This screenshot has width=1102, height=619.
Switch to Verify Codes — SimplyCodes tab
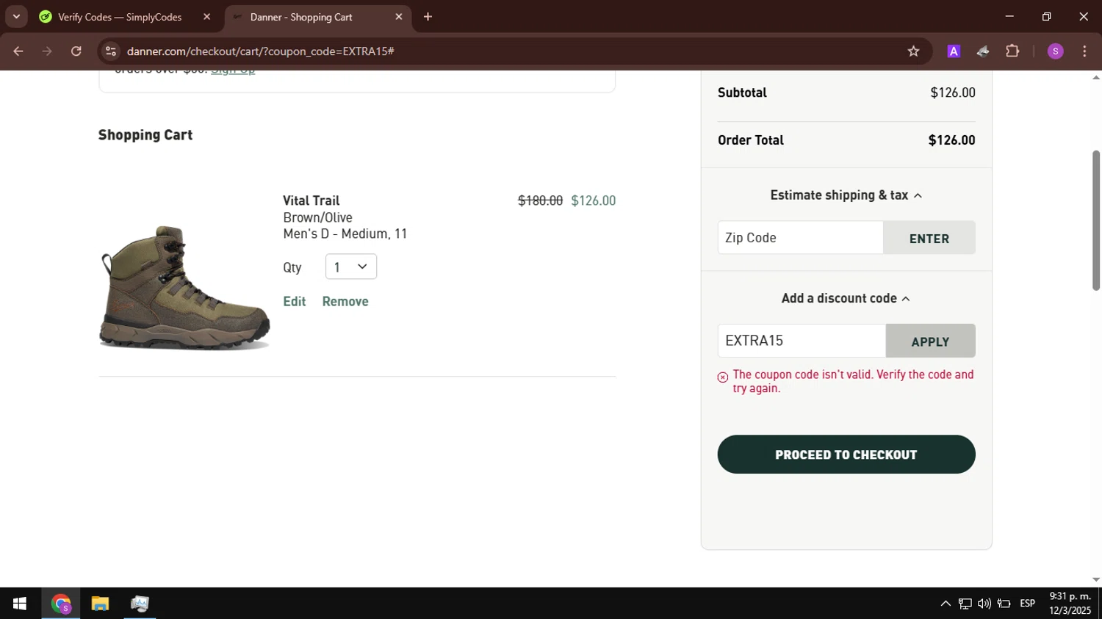(120, 17)
